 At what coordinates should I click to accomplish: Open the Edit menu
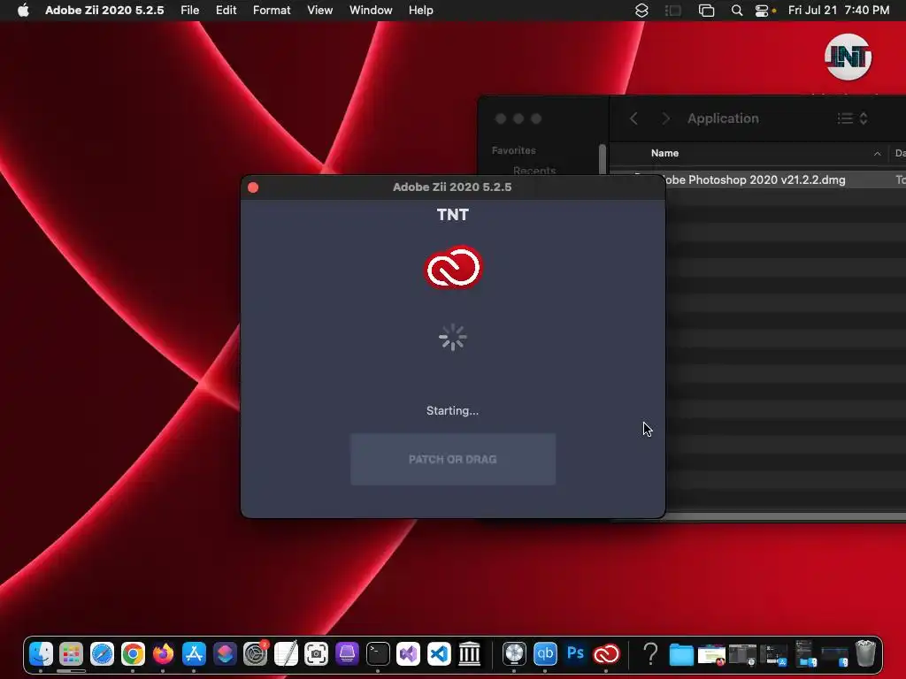[226, 11]
